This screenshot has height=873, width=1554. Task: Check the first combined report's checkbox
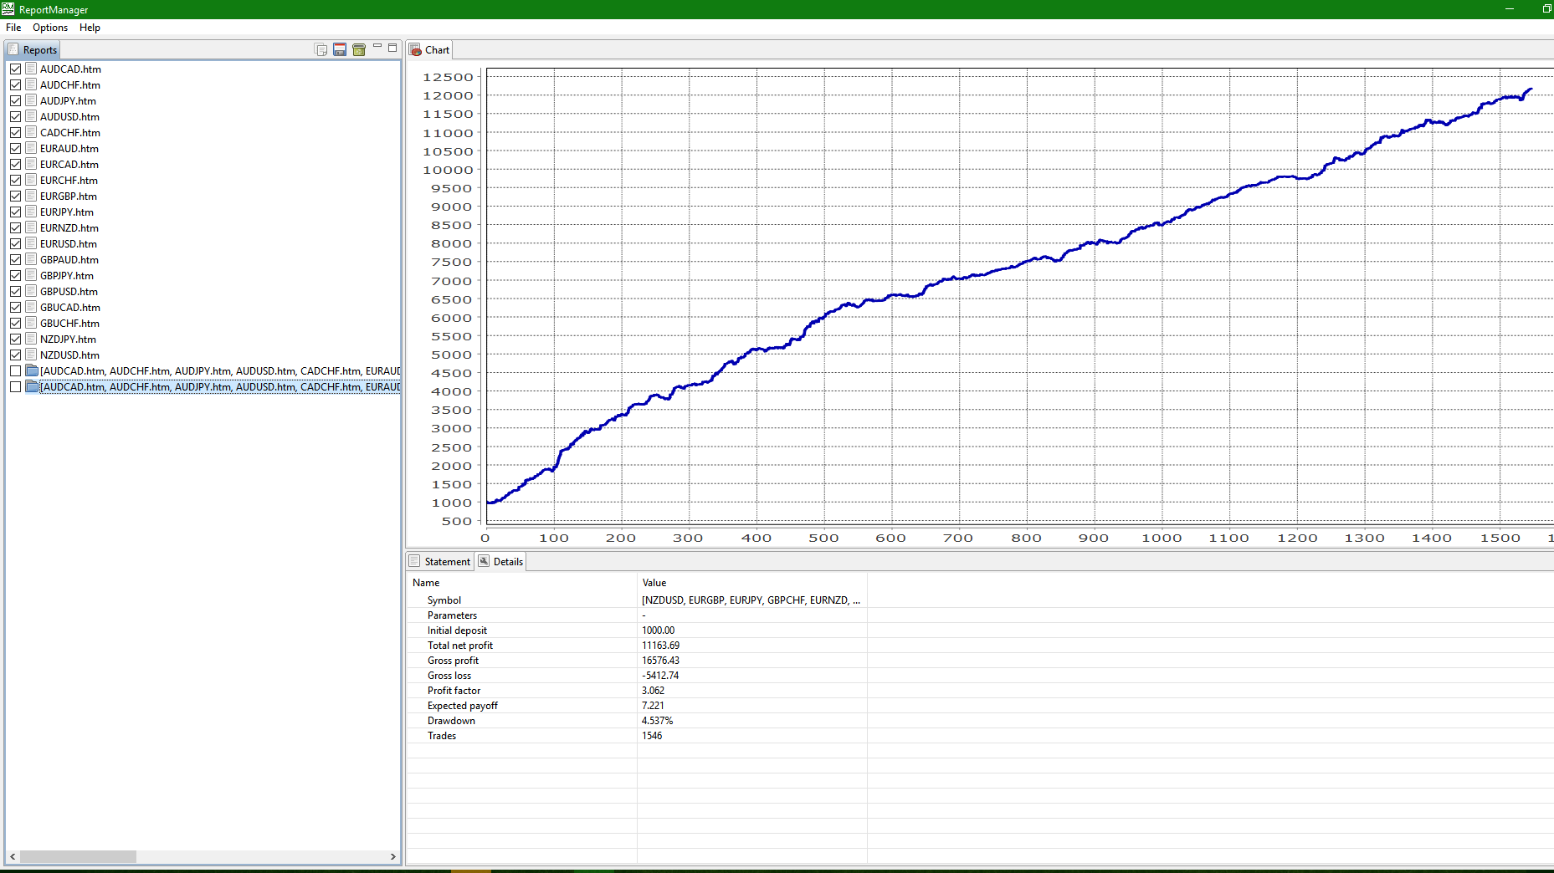(16, 371)
